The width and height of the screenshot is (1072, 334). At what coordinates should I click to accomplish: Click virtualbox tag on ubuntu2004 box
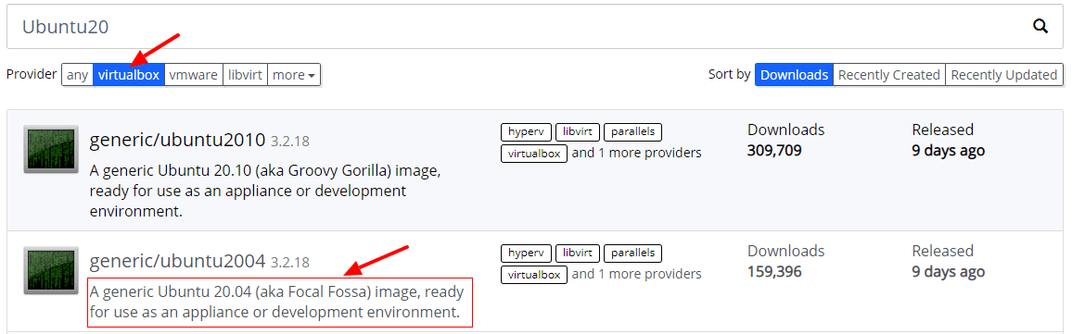point(534,275)
